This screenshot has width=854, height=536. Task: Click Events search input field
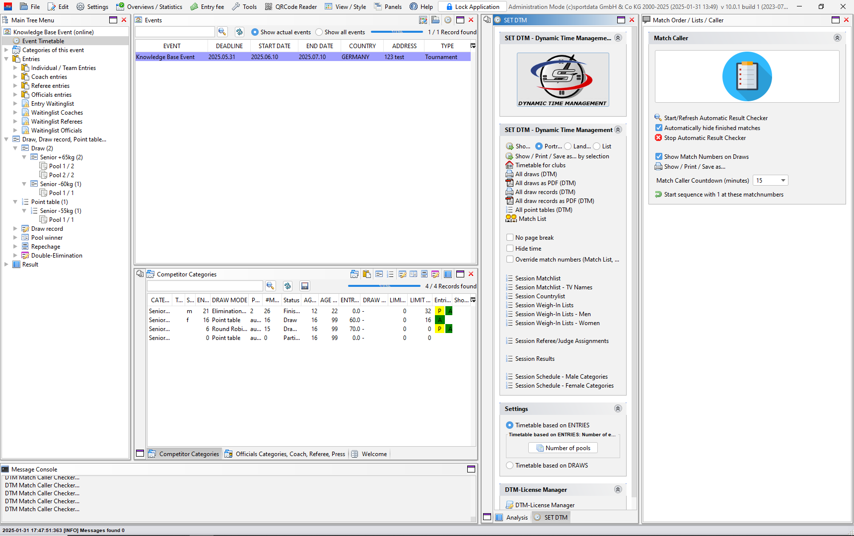point(175,32)
